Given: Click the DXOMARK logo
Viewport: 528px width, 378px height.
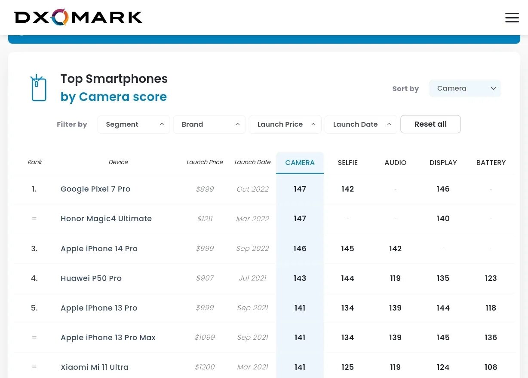Looking at the screenshot, I should 78,17.
